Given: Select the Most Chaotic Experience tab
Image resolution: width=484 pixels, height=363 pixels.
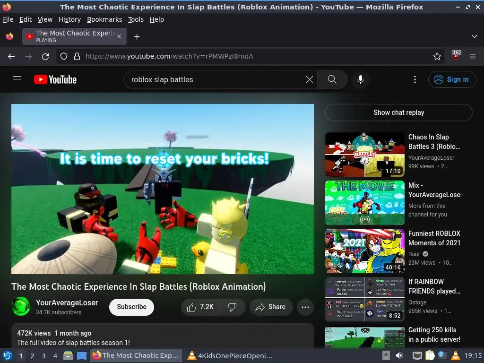Looking at the screenshot, I should [74, 36].
